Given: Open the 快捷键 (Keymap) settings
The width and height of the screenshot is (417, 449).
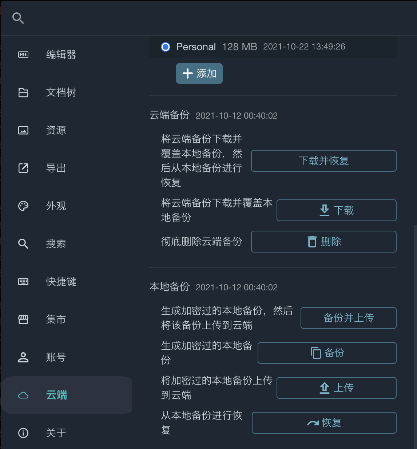Looking at the screenshot, I should [x=61, y=282].
